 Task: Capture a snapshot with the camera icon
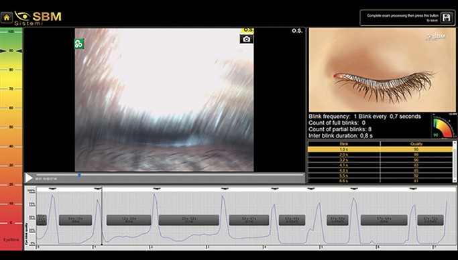[x=247, y=39]
